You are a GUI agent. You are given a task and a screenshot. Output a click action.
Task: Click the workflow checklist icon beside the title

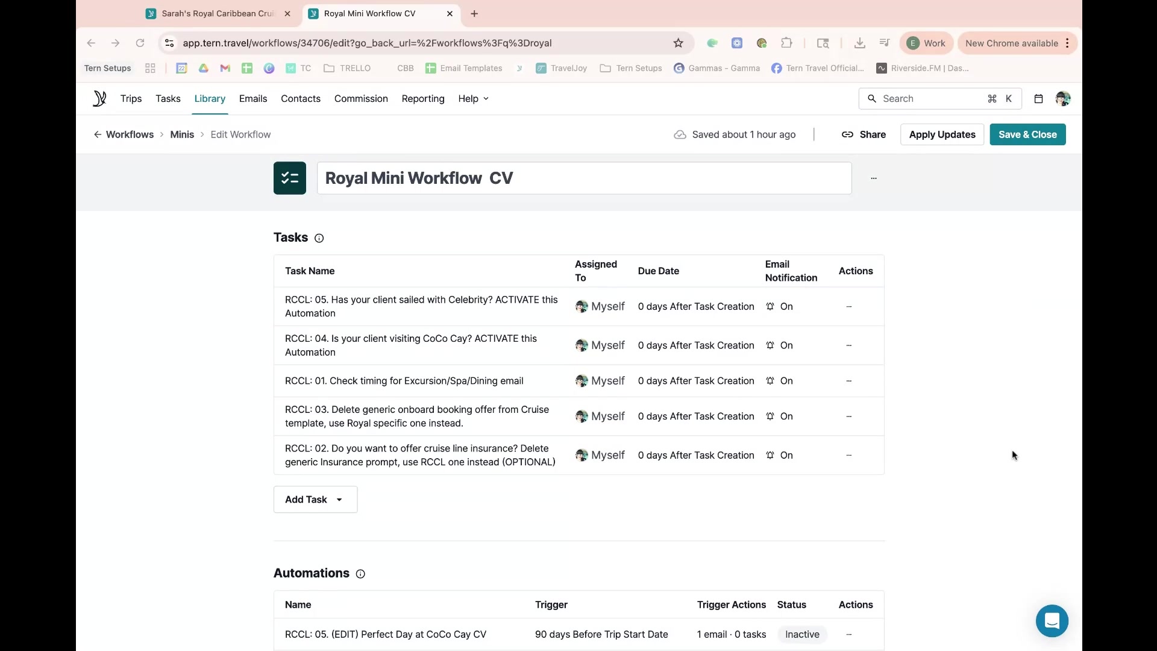[290, 178]
